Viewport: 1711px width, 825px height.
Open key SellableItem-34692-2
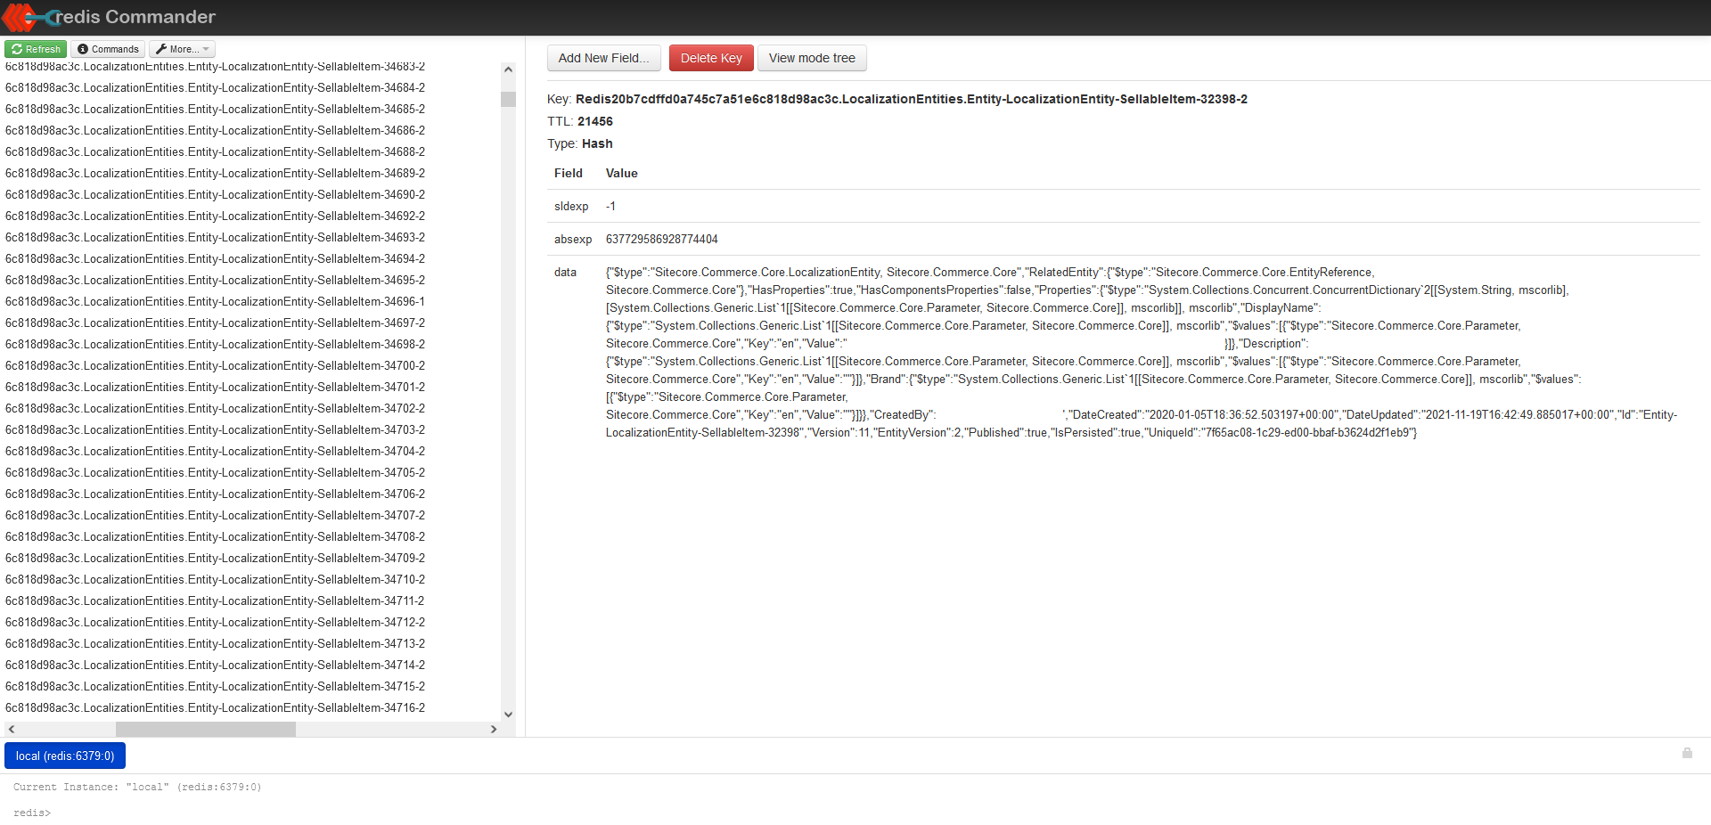(x=215, y=216)
